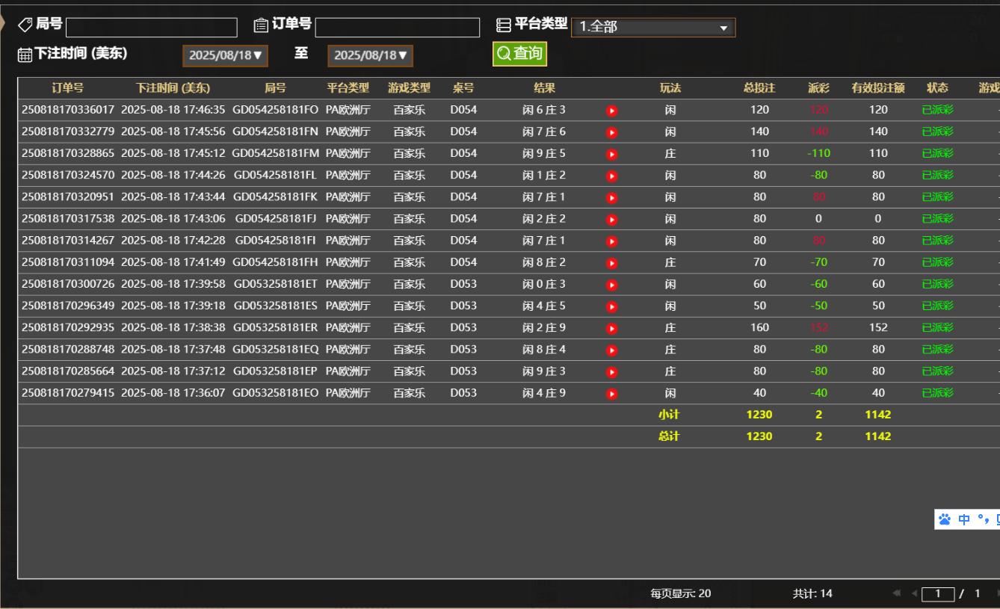The image size is (1000, 609).
Task: Click the 查询 query button
Action: (x=519, y=54)
